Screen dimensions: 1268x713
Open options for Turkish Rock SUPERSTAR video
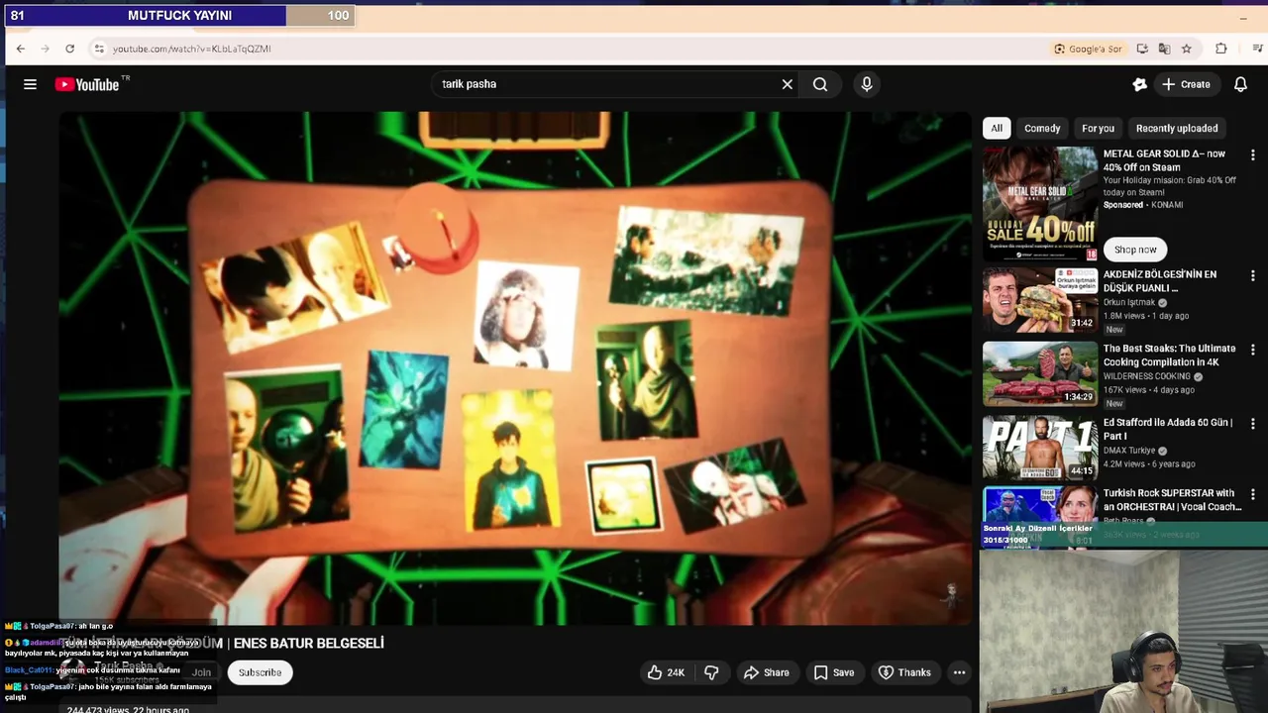(1253, 494)
